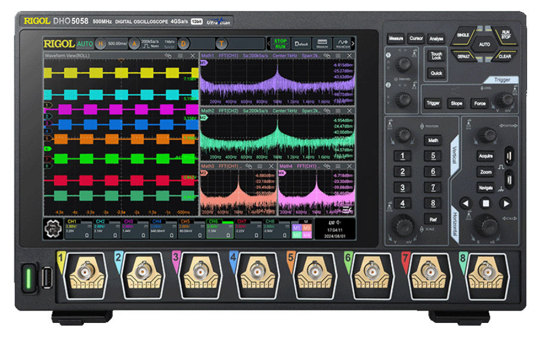The width and height of the screenshot is (540, 339).
Task: Tap the horizontal Zoom key
Action: click(x=486, y=171)
